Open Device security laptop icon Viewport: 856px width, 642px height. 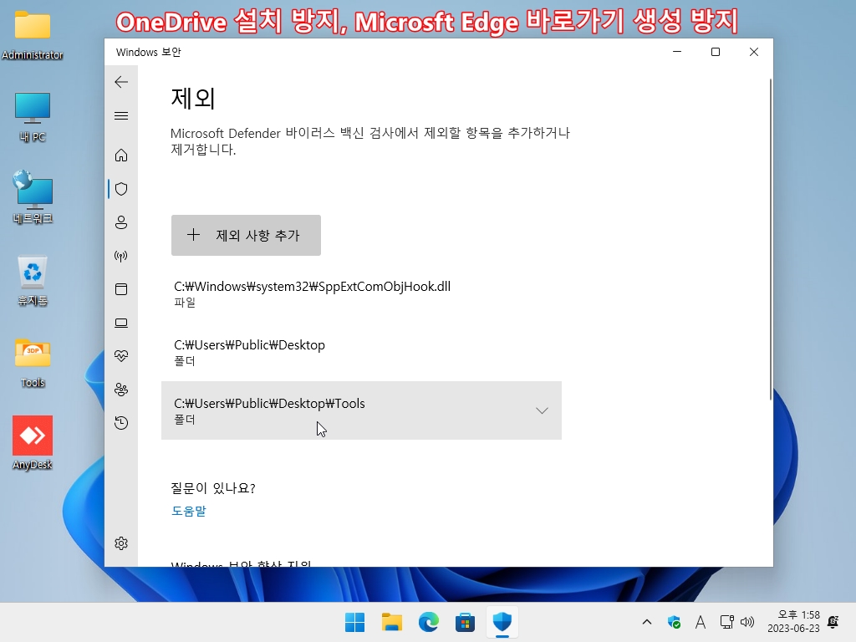pos(121,323)
